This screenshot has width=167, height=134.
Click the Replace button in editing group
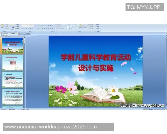tap(98, 27)
